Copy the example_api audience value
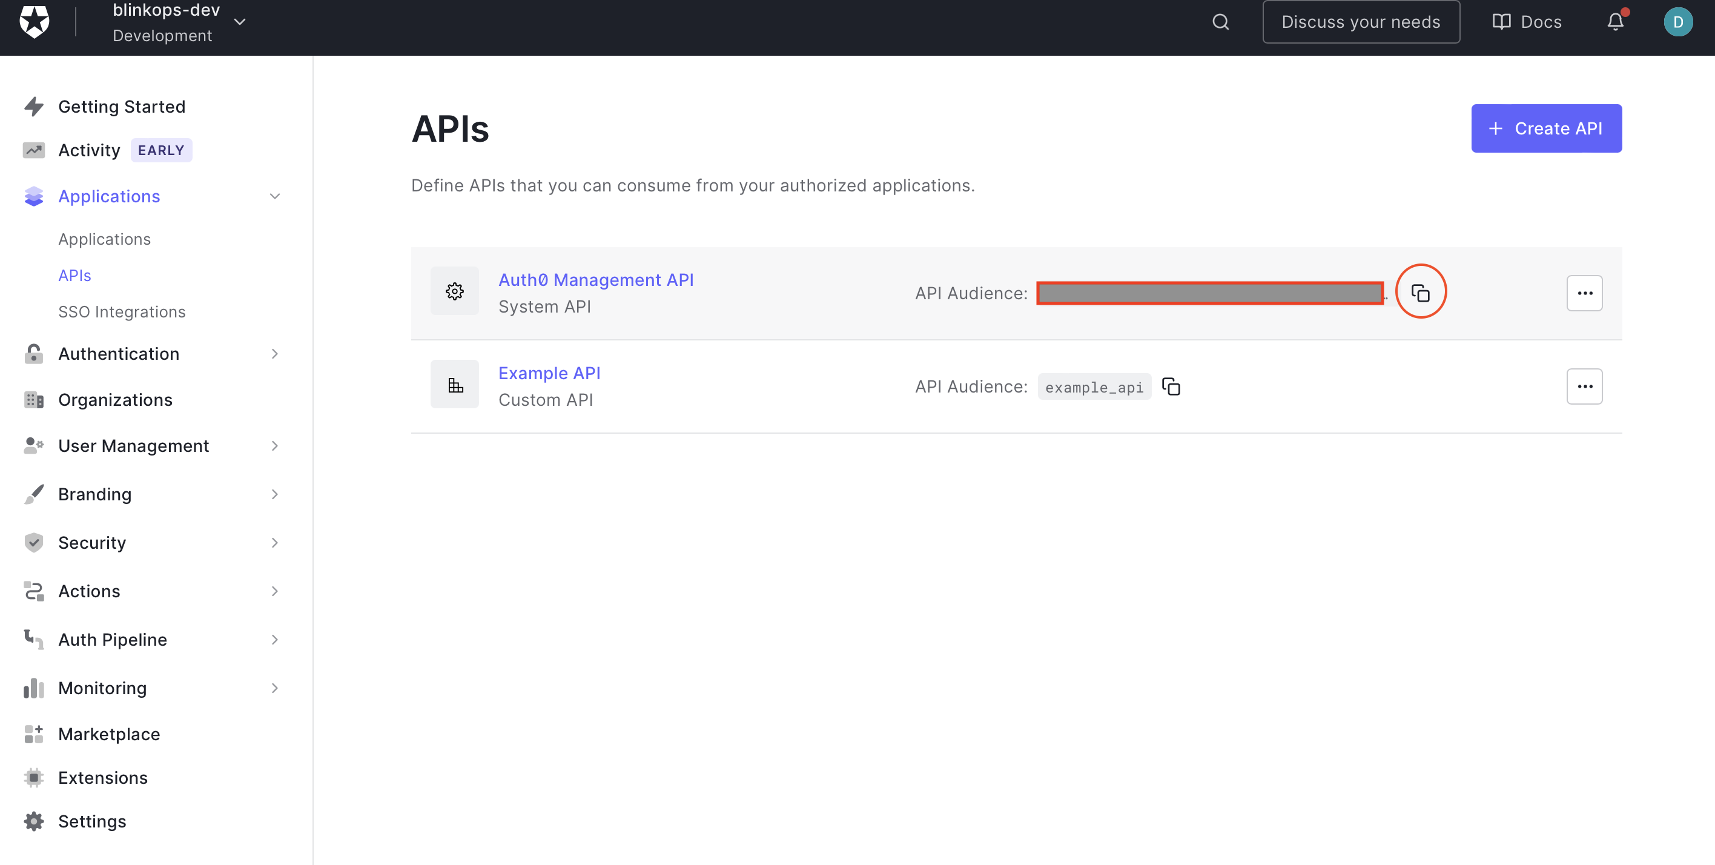 pos(1171,386)
